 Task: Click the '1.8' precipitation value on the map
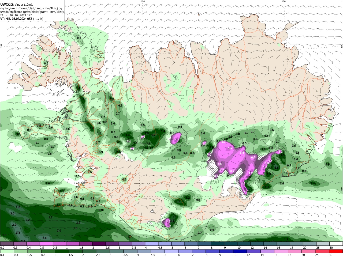coord(75,228)
